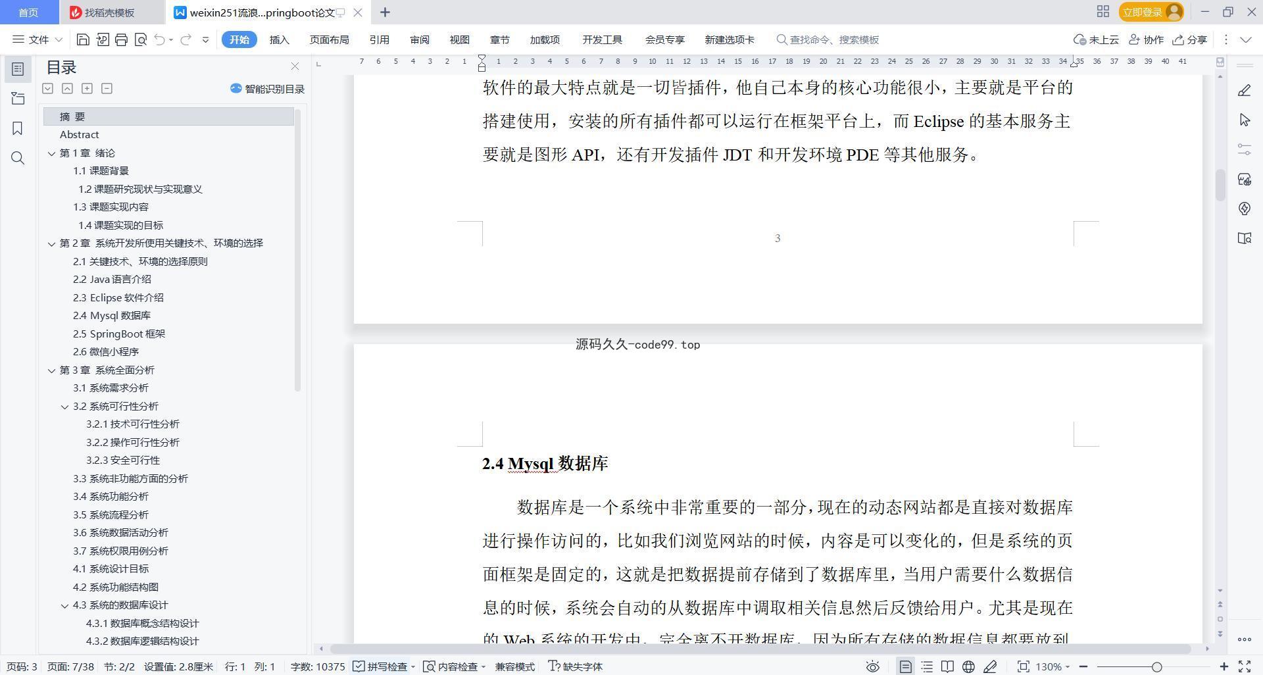Click the zoom out minus button
Viewport: 1263px width, 675px height.
[1083, 666]
